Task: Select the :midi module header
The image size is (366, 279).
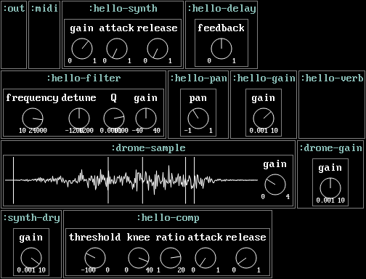Action: tap(44, 9)
